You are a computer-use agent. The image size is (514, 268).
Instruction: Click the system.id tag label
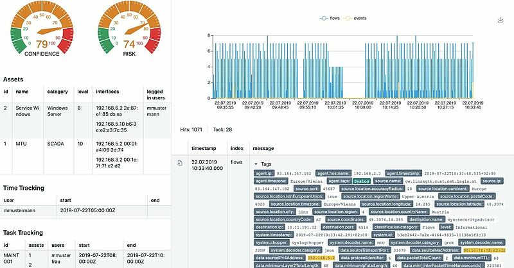[x=383, y=235]
